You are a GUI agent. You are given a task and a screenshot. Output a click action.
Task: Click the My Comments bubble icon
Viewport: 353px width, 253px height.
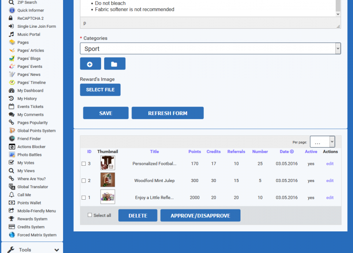pos(11,115)
